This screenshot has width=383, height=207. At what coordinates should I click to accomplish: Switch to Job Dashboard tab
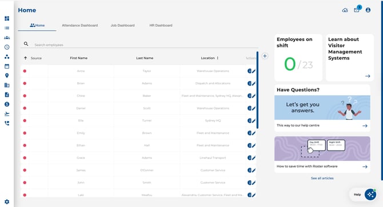click(x=123, y=25)
